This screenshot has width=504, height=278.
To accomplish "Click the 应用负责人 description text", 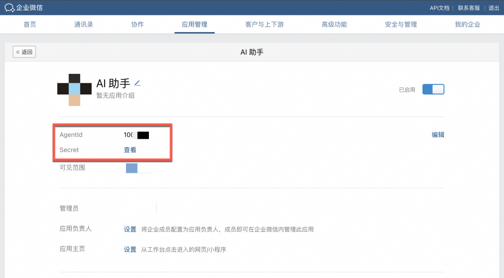I will point(227,229).
